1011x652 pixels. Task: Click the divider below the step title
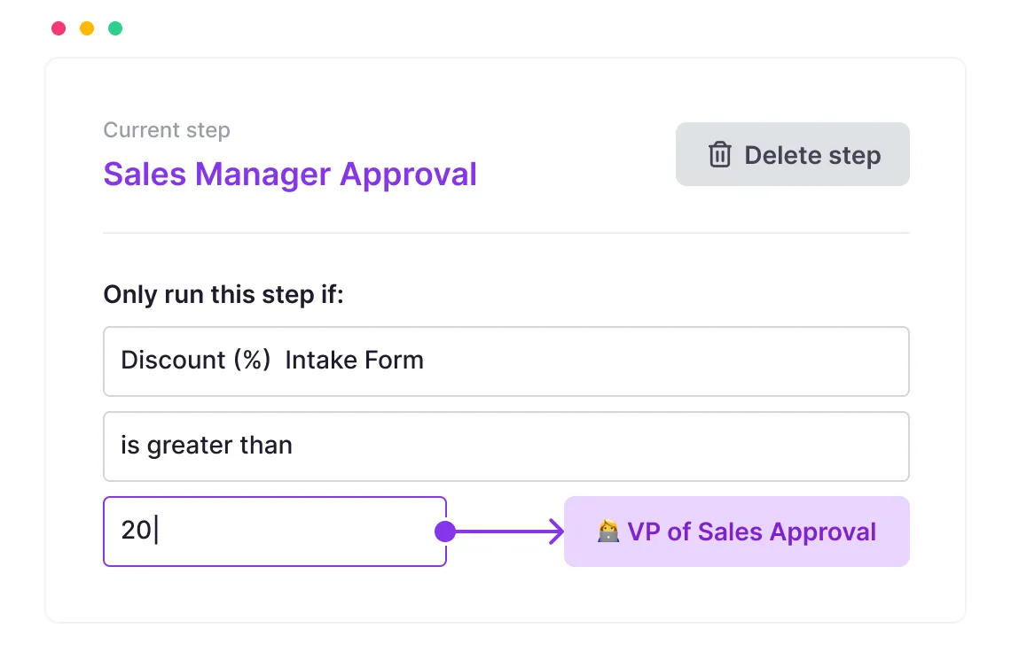(505, 233)
